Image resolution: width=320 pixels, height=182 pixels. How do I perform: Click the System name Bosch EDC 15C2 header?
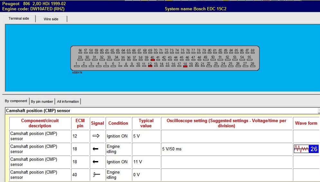195,9
